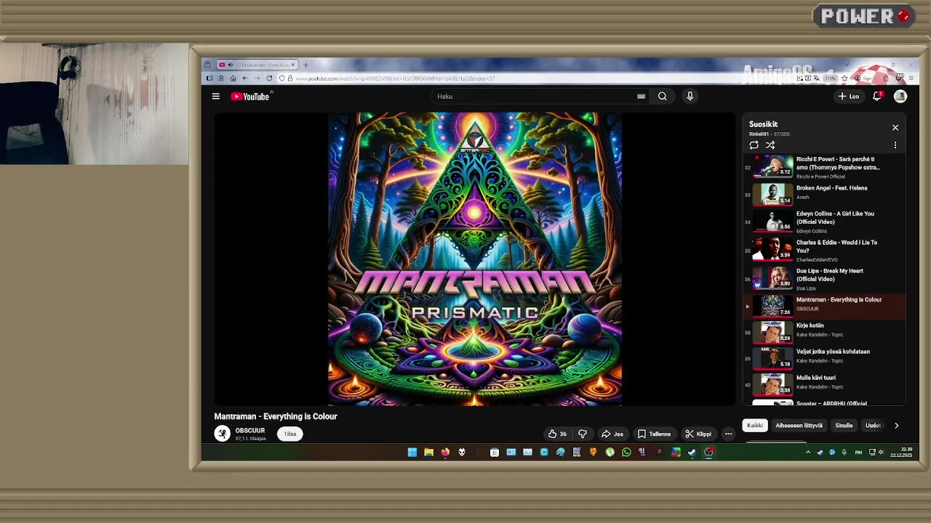
Task: Click the Tilaa subscribe button
Action: (x=290, y=434)
